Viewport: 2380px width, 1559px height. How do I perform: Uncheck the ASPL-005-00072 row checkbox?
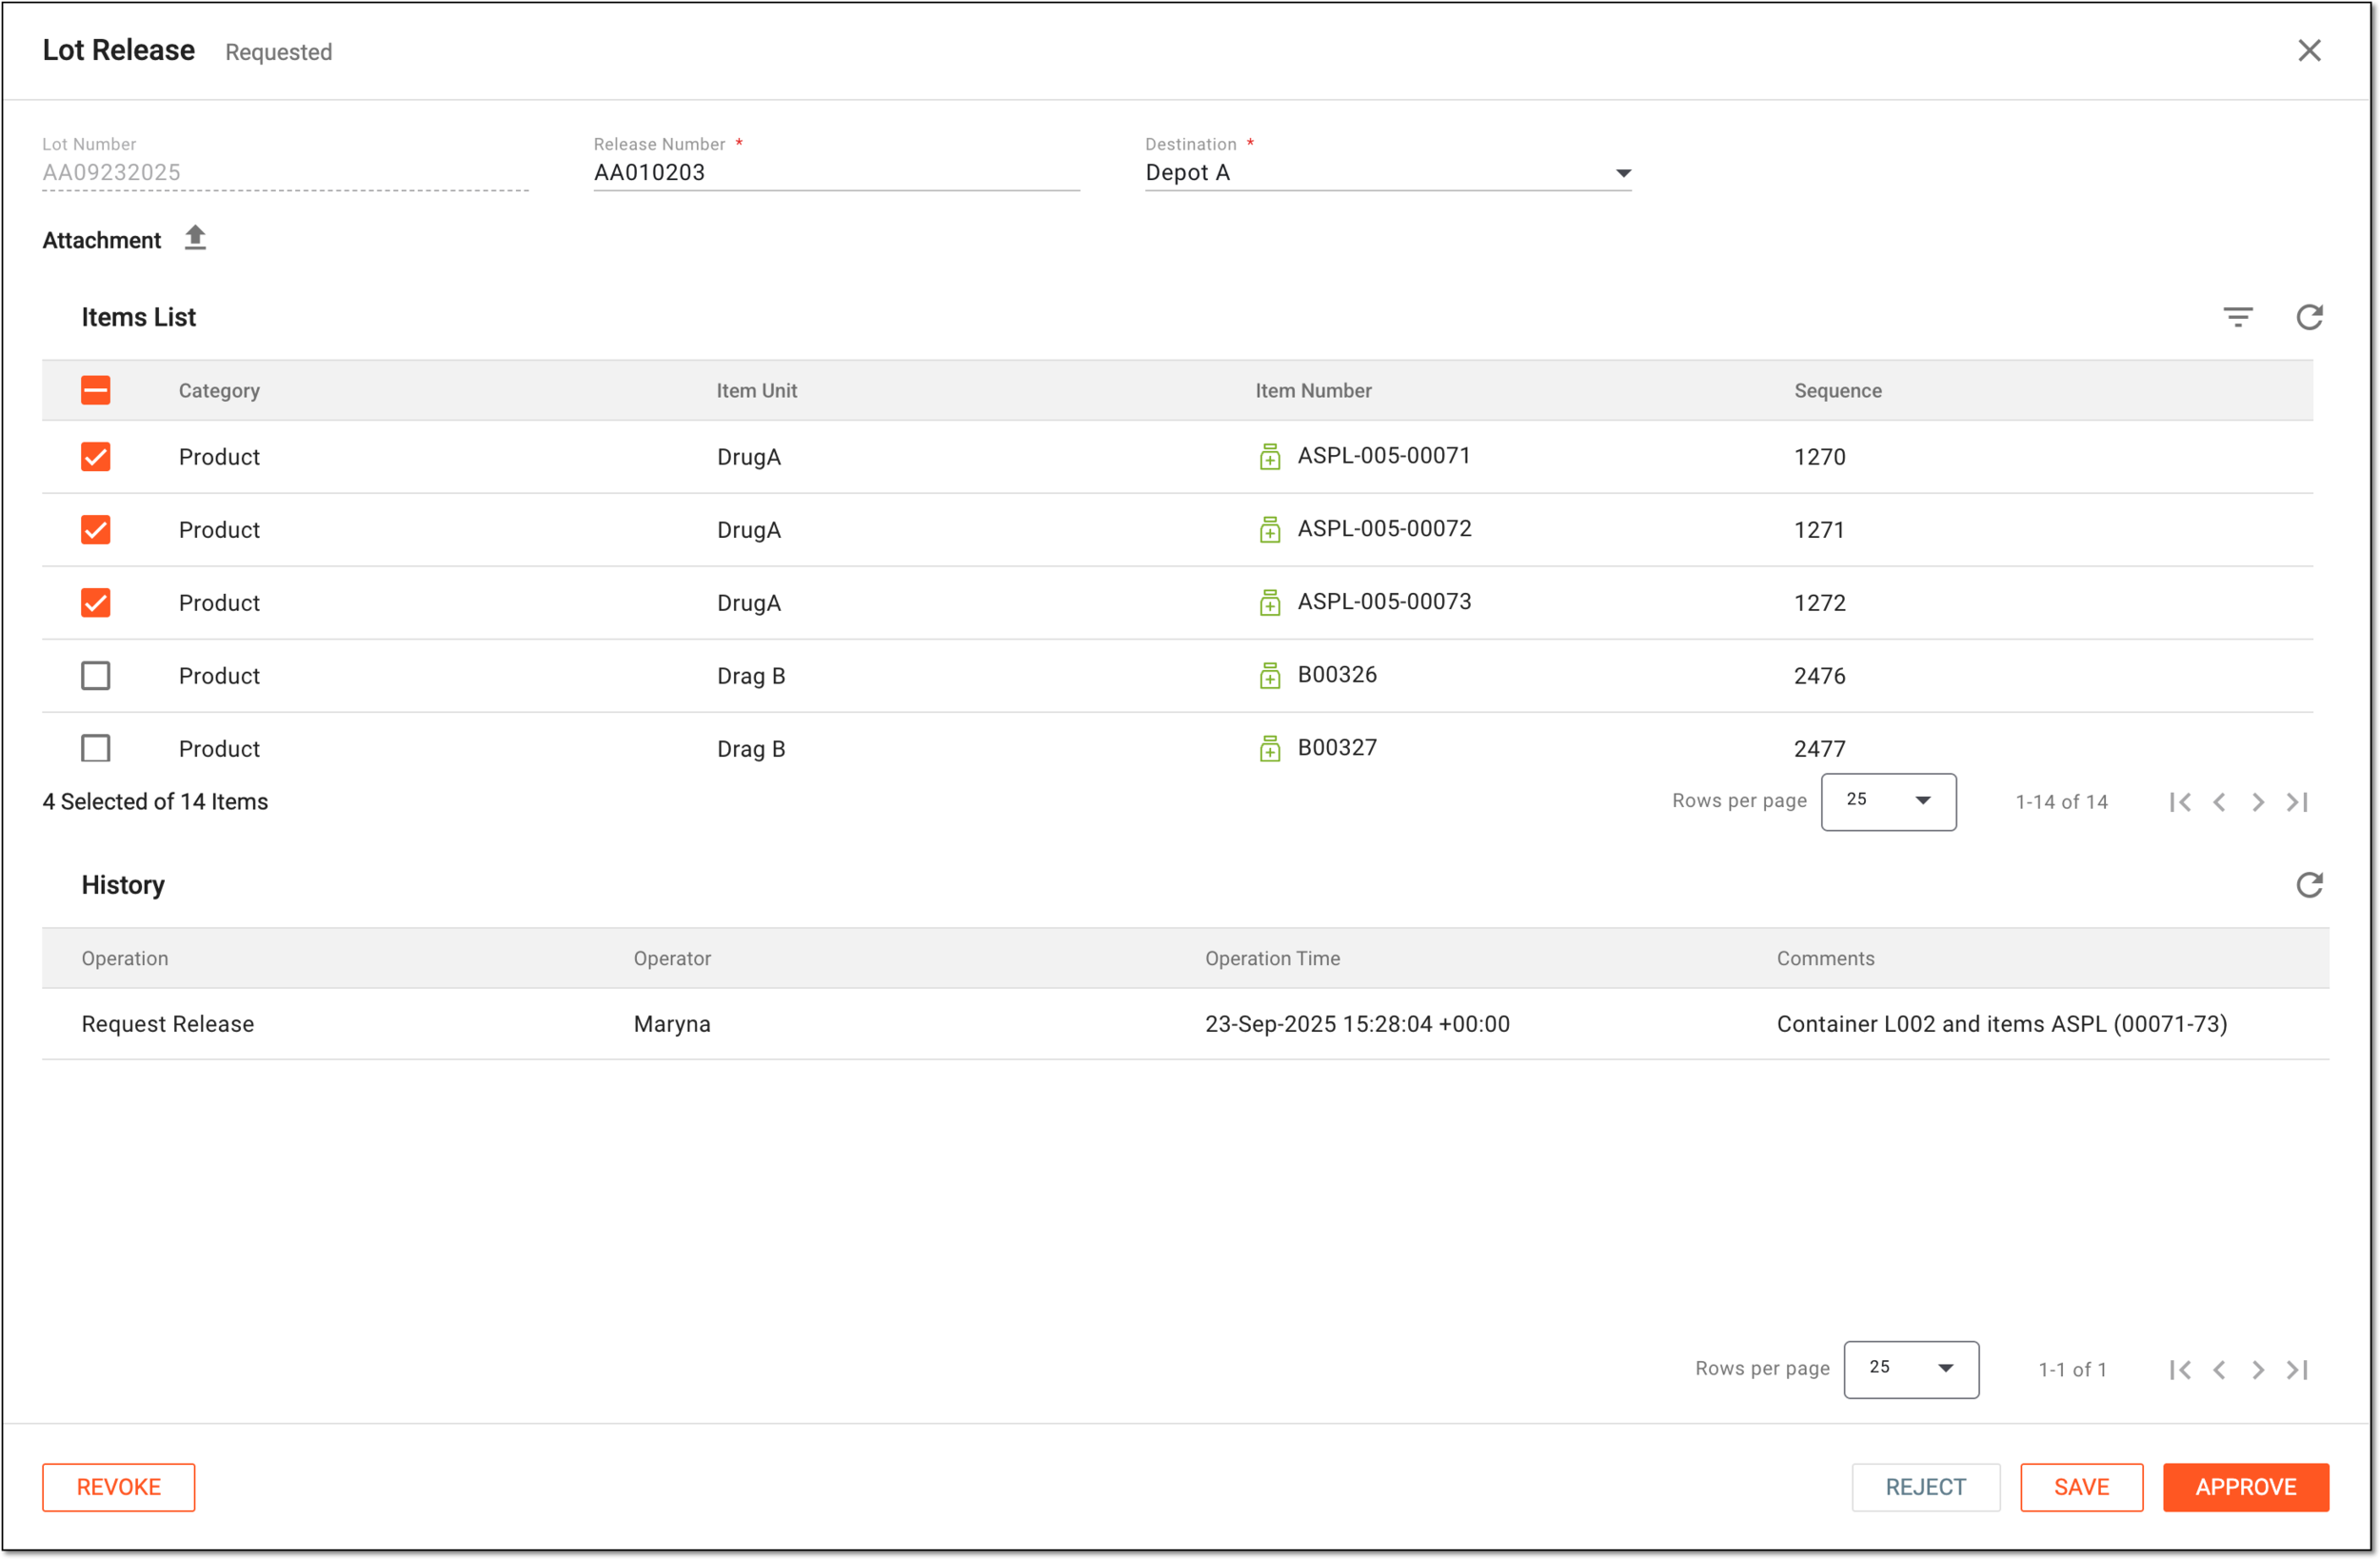[x=96, y=530]
